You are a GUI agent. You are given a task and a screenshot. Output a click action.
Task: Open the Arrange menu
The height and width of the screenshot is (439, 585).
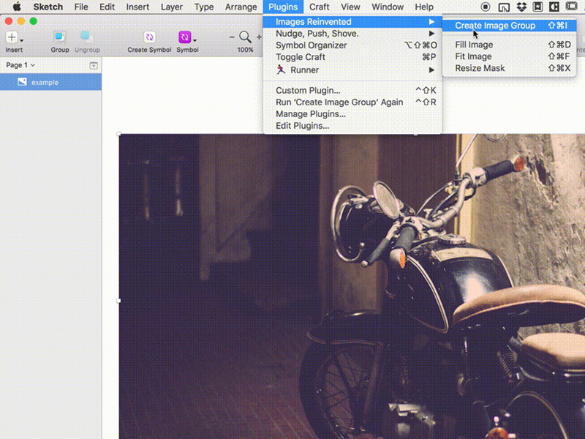click(x=241, y=7)
